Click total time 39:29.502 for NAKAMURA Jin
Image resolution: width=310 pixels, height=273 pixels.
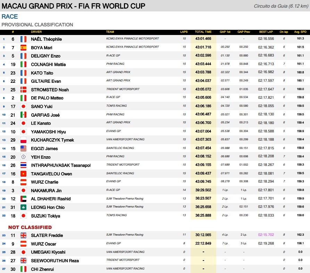point(203,190)
